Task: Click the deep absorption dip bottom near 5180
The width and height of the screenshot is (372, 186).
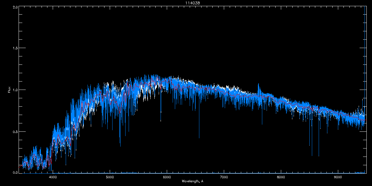Action: tap(120, 146)
